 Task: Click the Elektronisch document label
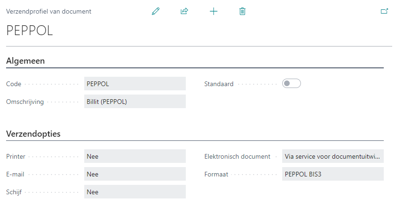[237, 156]
